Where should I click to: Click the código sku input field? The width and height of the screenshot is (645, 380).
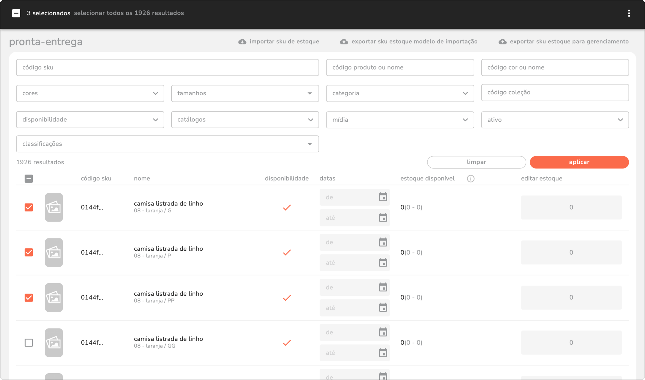click(167, 67)
